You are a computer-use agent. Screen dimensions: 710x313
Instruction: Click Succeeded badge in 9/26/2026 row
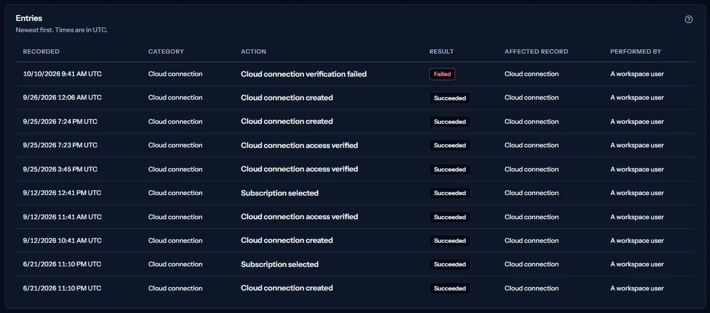(450, 98)
